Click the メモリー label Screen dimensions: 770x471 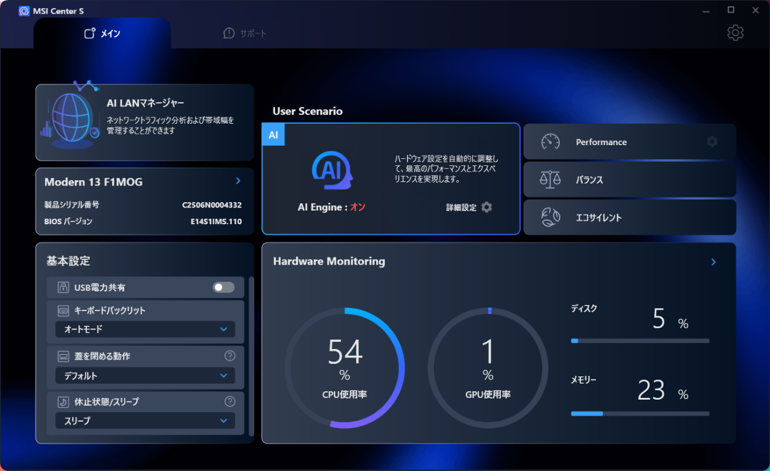(x=583, y=379)
